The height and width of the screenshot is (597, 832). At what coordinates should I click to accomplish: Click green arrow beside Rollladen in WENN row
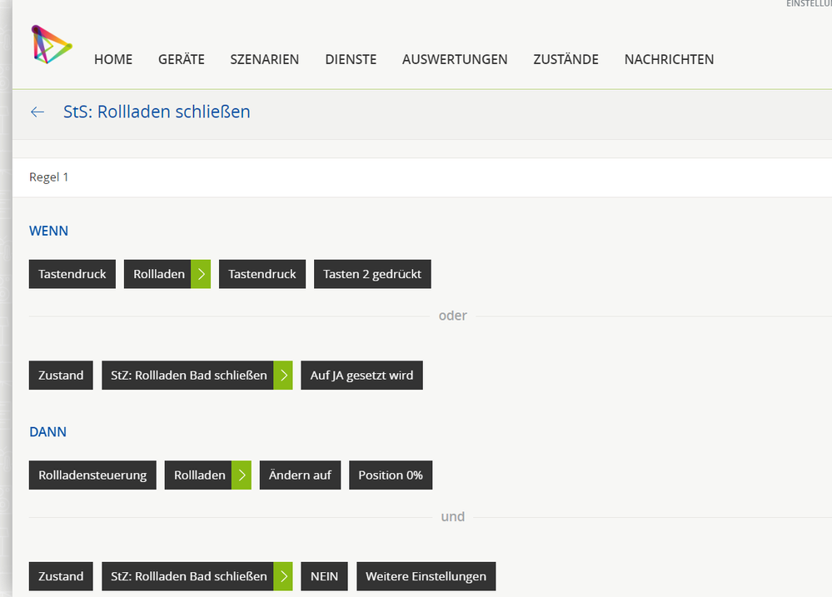201,274
